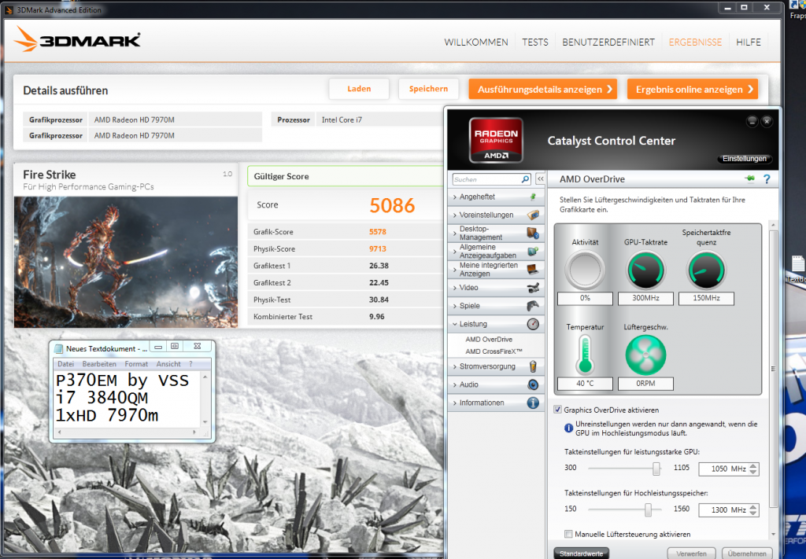
Task: Click the Lüftergeschwindigkeit fan icon
Action: pyautogui.click(x=645, y=355)
